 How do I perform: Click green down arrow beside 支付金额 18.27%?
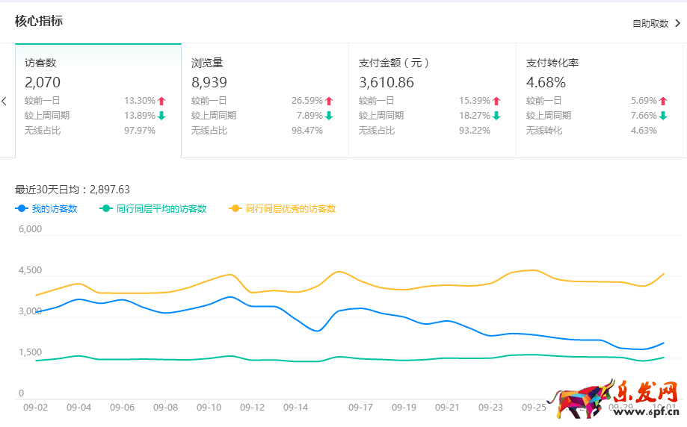click(496, 116)
